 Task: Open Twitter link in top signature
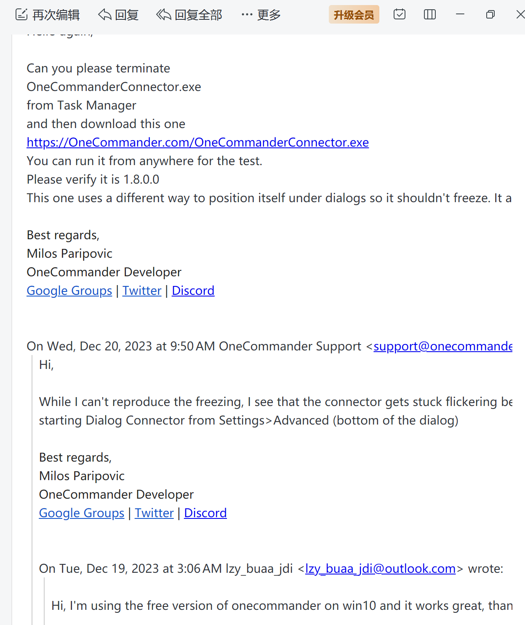click(142, 291)
